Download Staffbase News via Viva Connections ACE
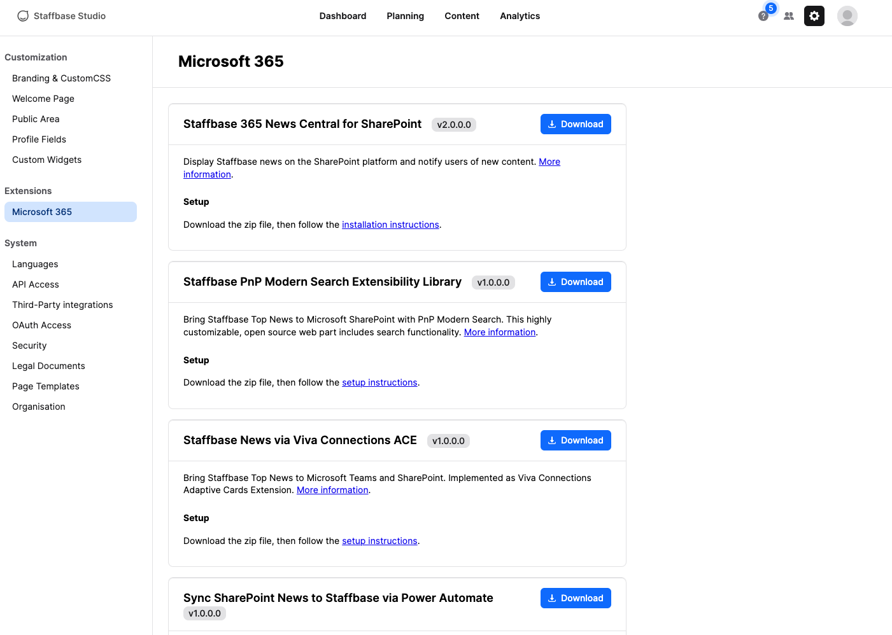Image resolution: width=892 pixels, height=635 pixels. (576, 440)
